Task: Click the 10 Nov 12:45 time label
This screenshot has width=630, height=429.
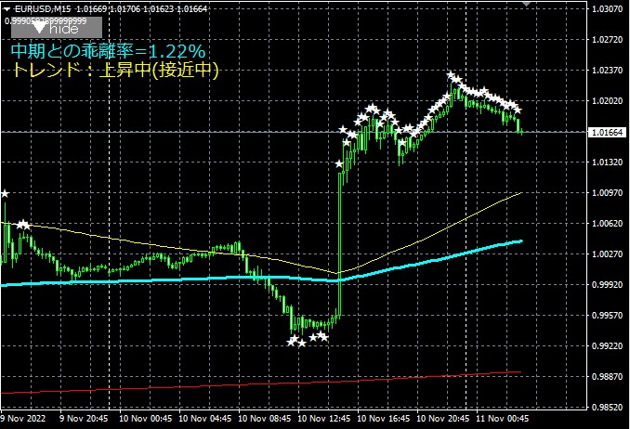Action: click(x=324, y=418)
